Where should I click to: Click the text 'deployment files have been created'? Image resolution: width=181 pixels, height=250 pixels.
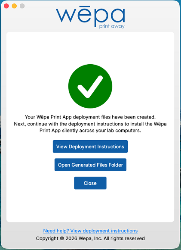114,117
